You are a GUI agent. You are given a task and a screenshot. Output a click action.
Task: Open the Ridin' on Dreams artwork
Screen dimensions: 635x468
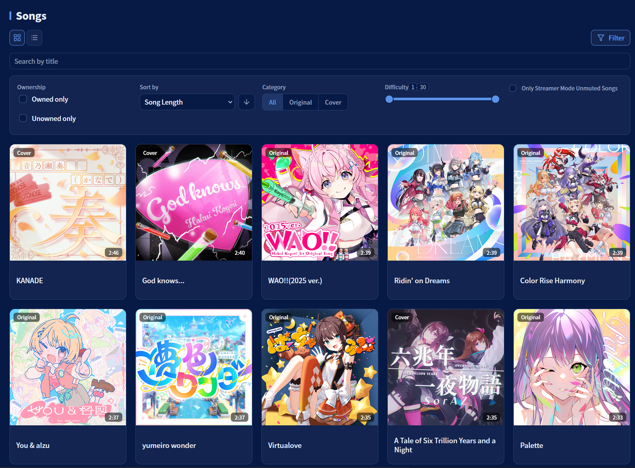[446, 203]
